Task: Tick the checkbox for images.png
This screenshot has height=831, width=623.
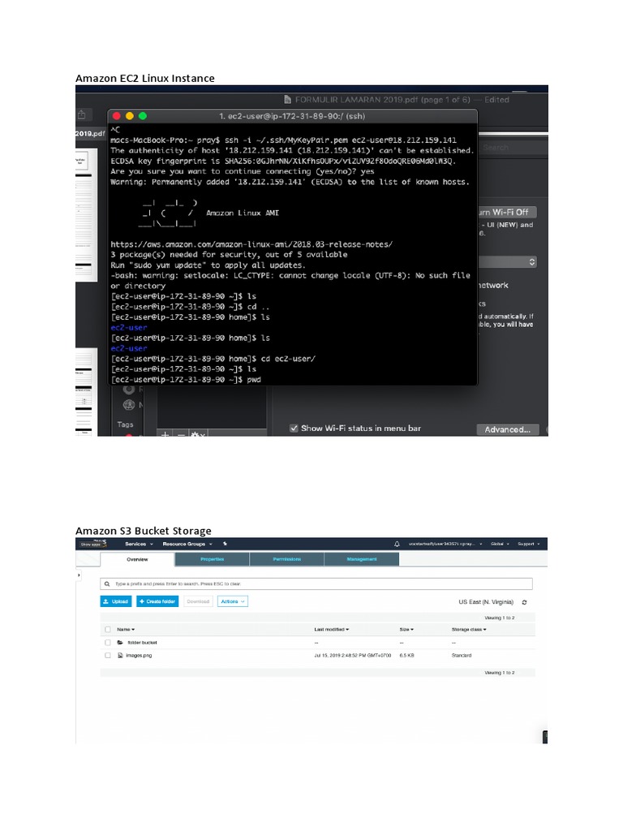Action: pyautogui.click(x=108, y=656)
